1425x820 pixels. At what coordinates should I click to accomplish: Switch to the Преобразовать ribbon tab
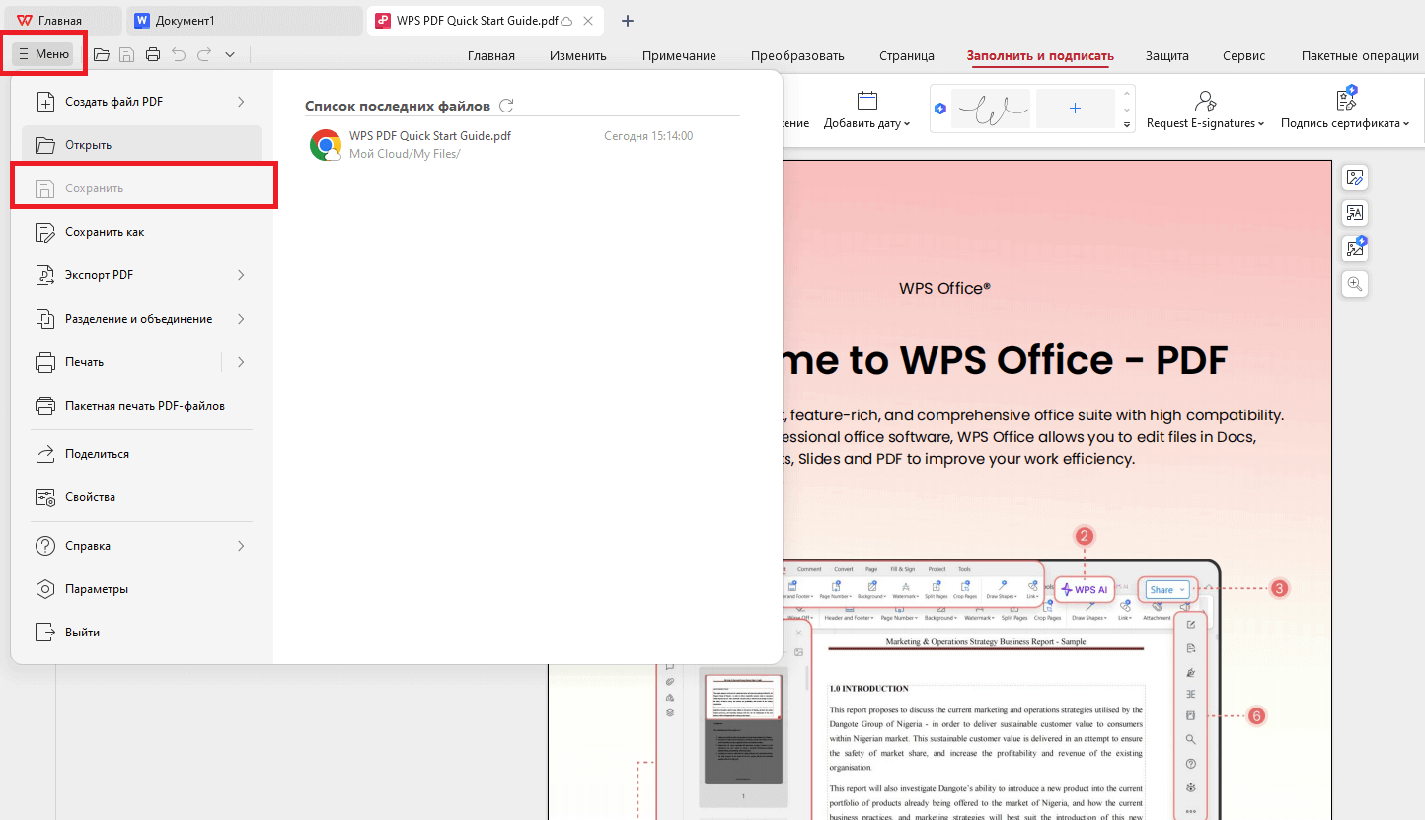(797, 55)
